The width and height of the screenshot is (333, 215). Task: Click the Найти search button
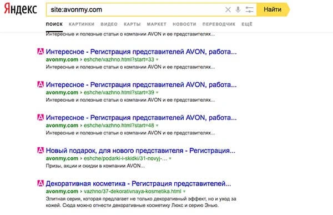coord(273,9)
